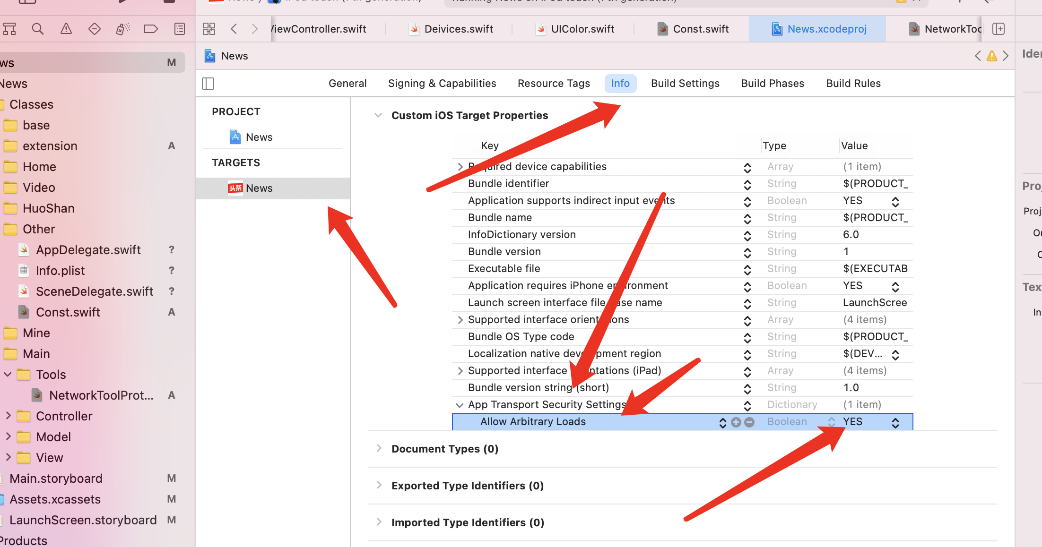The width and height of the screenshot is (1042, 547).
Task: Open the Breakpoint navigator icon
Action: coord(151,29)
